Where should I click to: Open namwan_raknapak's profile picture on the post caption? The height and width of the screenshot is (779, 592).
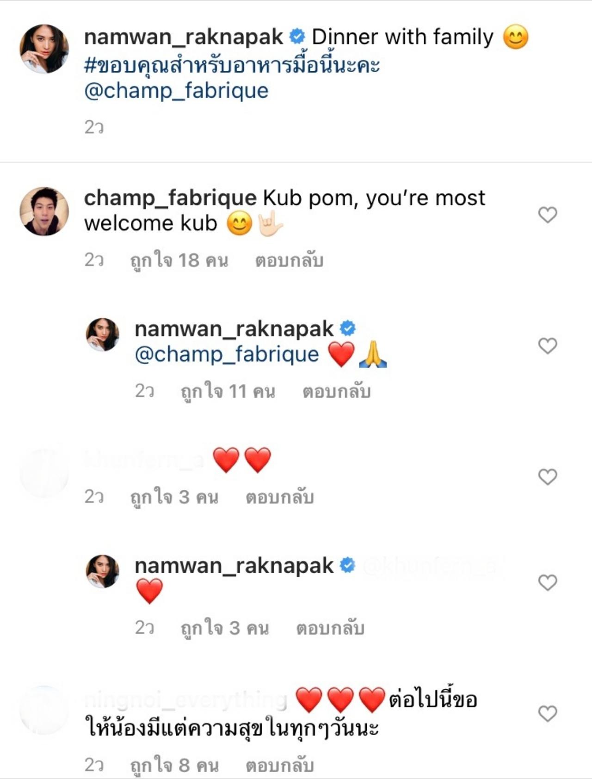tap(44, 49)
